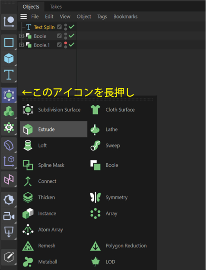Choose Metaball from the popup
This screenshot has height=270, width=206.
(54, 262)
